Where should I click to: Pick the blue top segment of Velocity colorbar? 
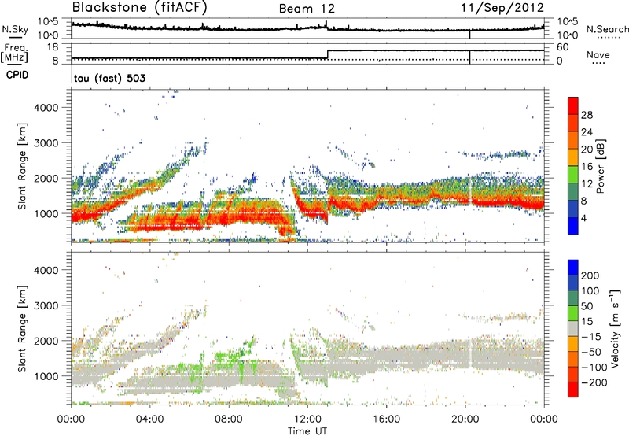pos(573,268)
